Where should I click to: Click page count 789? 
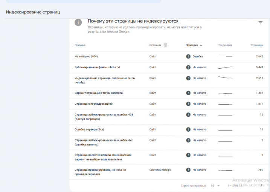click(261, 170)
